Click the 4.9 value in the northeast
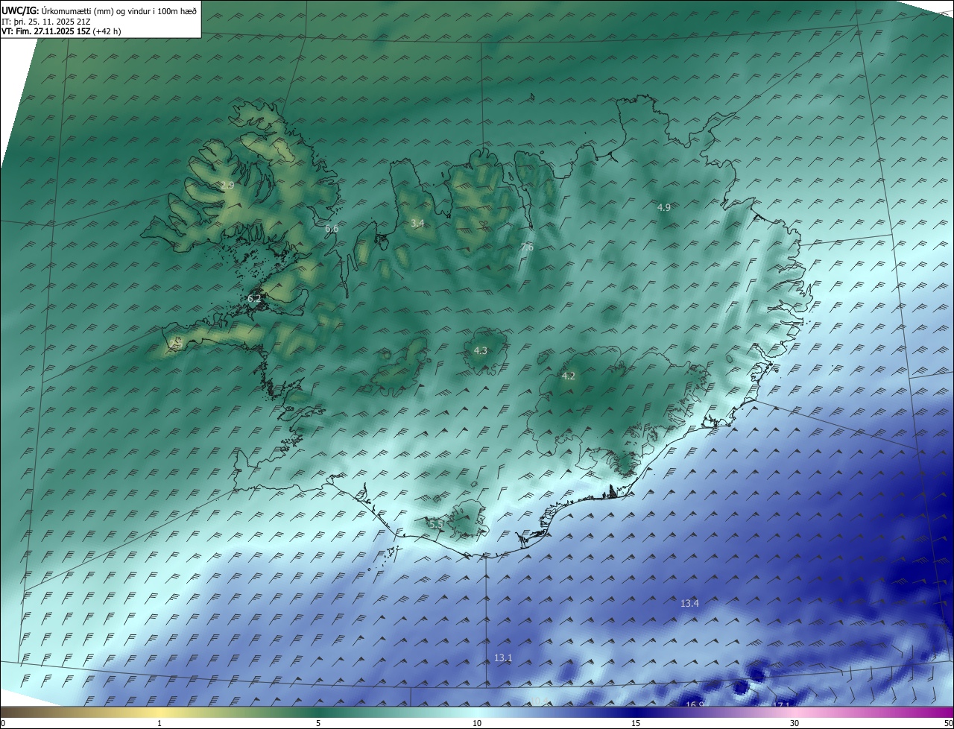This screenshot has width=954, height=729. 664,207
